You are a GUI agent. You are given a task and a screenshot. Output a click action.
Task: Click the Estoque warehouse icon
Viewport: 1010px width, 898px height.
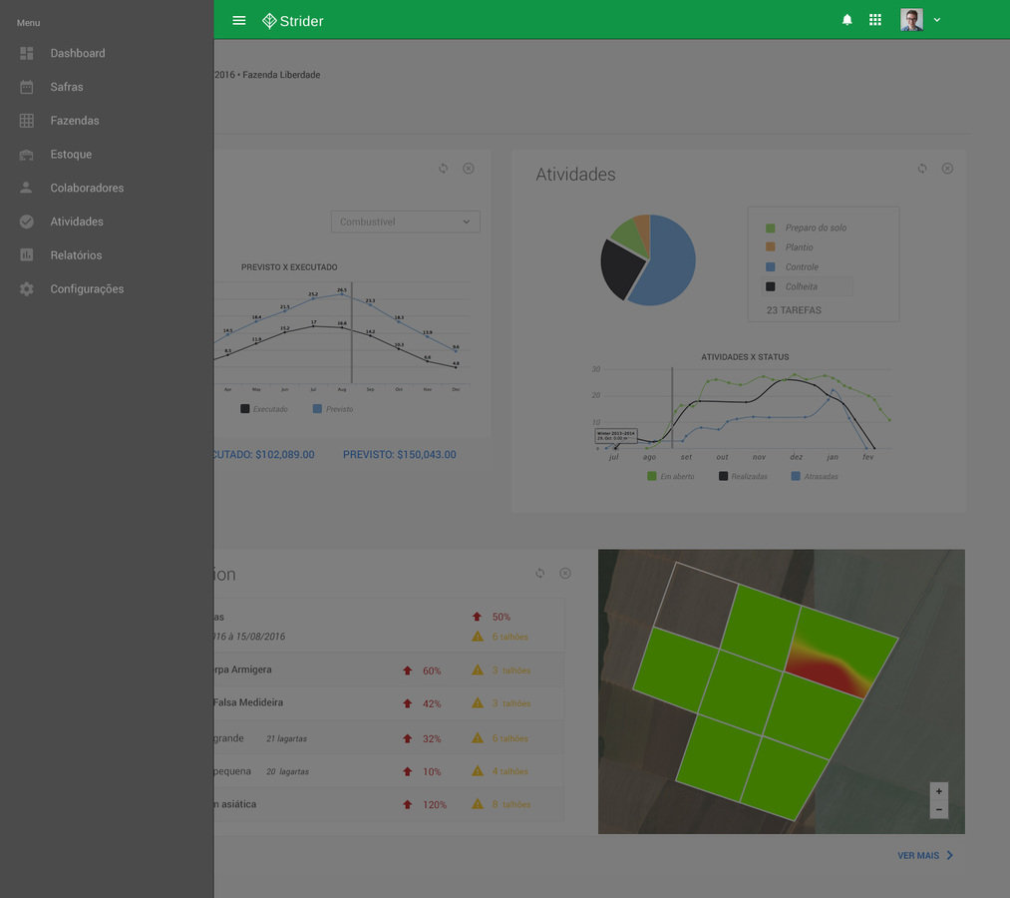26,154
